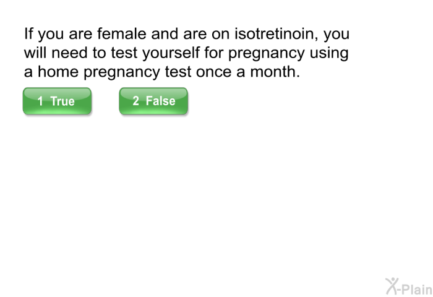Answer False to the isotretinoin question

click(153, 101)
